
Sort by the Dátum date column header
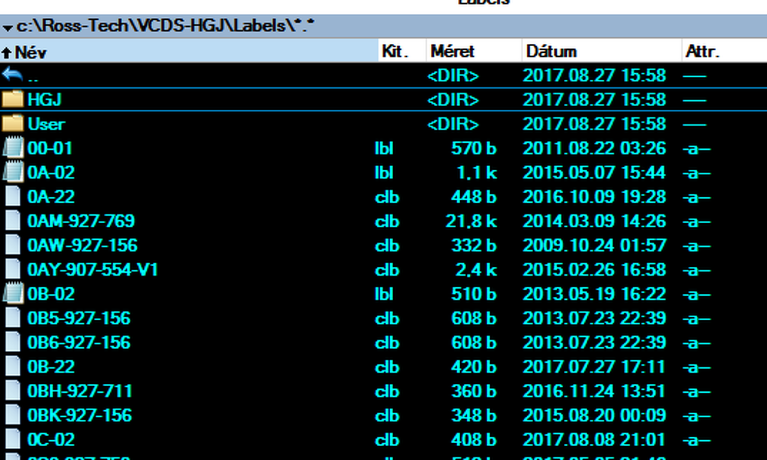[x=602, y=52]
